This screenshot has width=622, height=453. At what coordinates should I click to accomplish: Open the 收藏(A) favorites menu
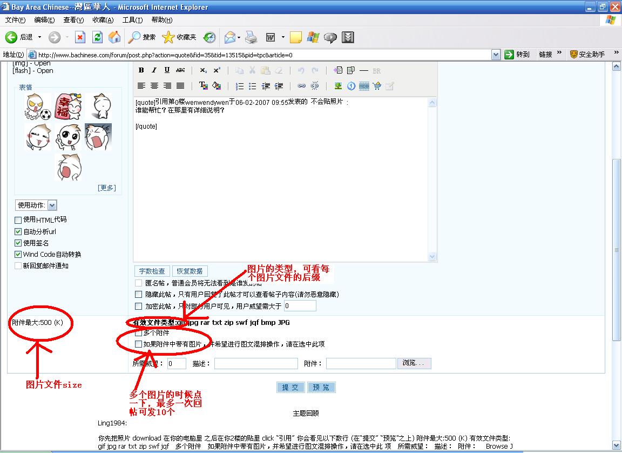pyautogui.click(x=103, y=20)
